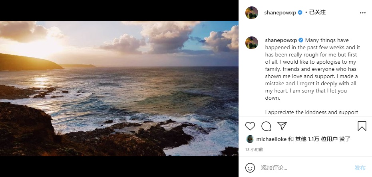The height and width of the screenshot is (177, 372).
Task: Click the 18 小时前 timestamp
Action: click(x=254, y=149)
